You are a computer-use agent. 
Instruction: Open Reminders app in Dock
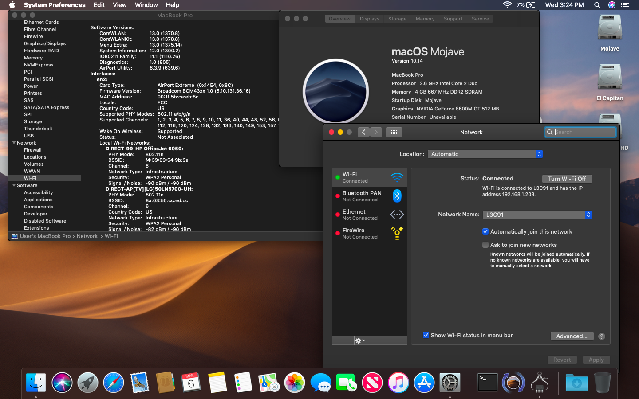[243, 383]
